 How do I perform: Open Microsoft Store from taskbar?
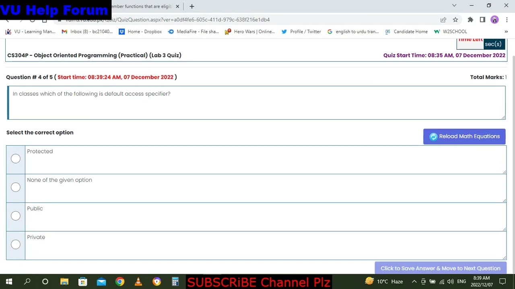pos(83,282)
